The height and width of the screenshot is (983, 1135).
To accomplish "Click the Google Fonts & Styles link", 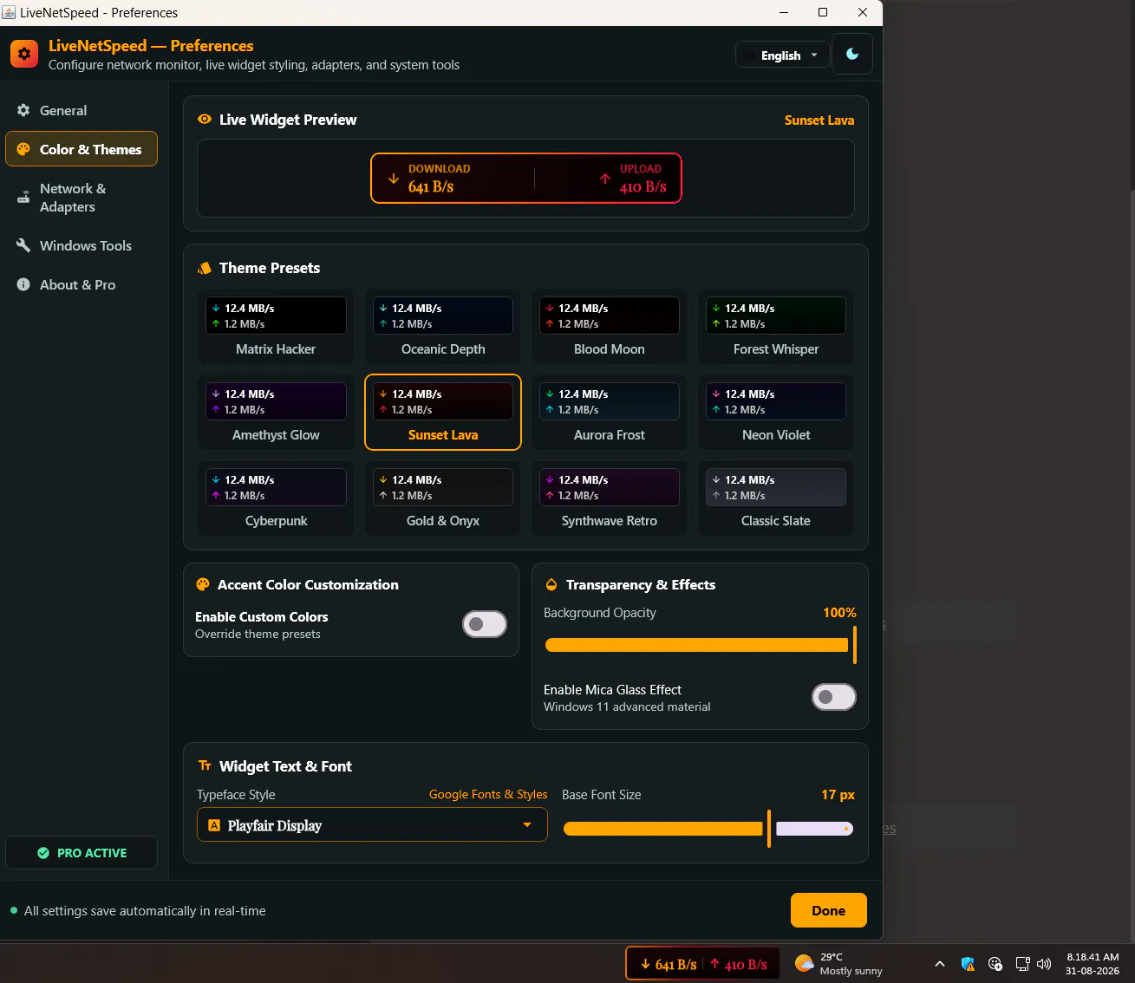I will 488,794.
